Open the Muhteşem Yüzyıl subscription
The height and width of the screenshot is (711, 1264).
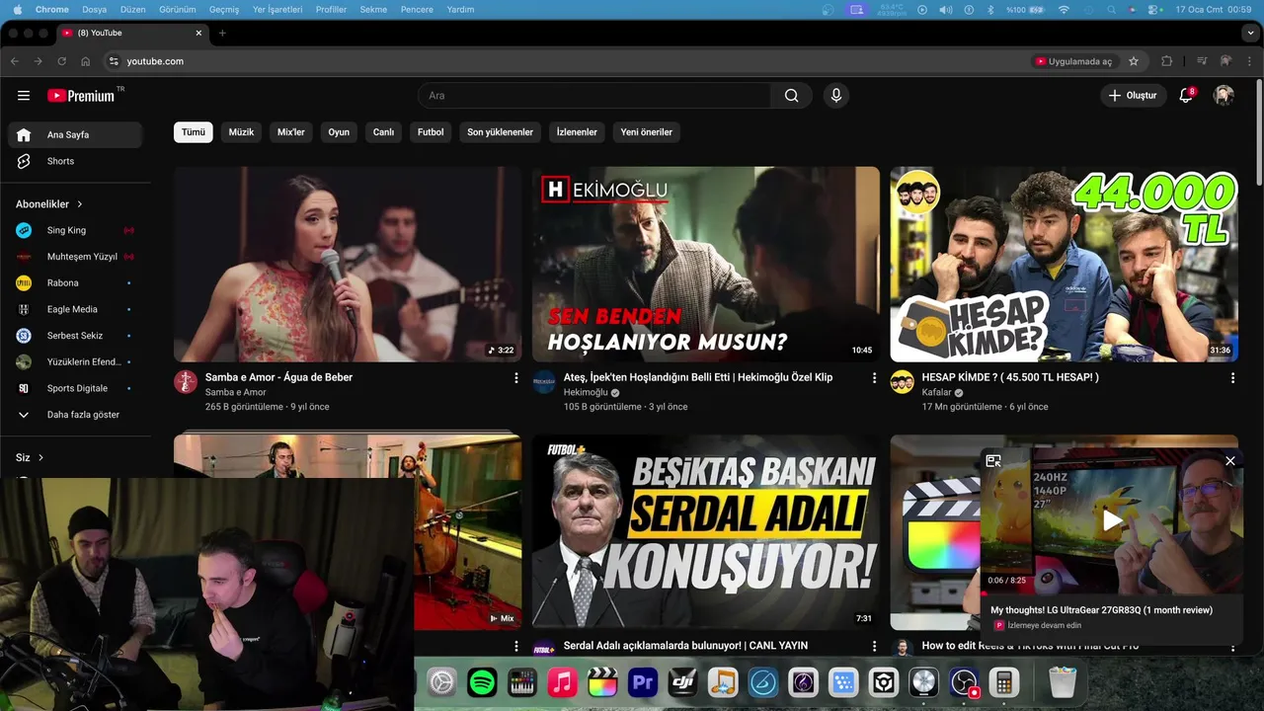coord(75,257)
